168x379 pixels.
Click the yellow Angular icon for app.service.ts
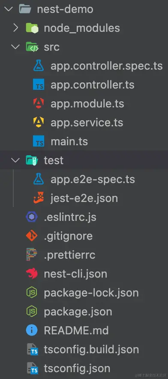(39, 122)
